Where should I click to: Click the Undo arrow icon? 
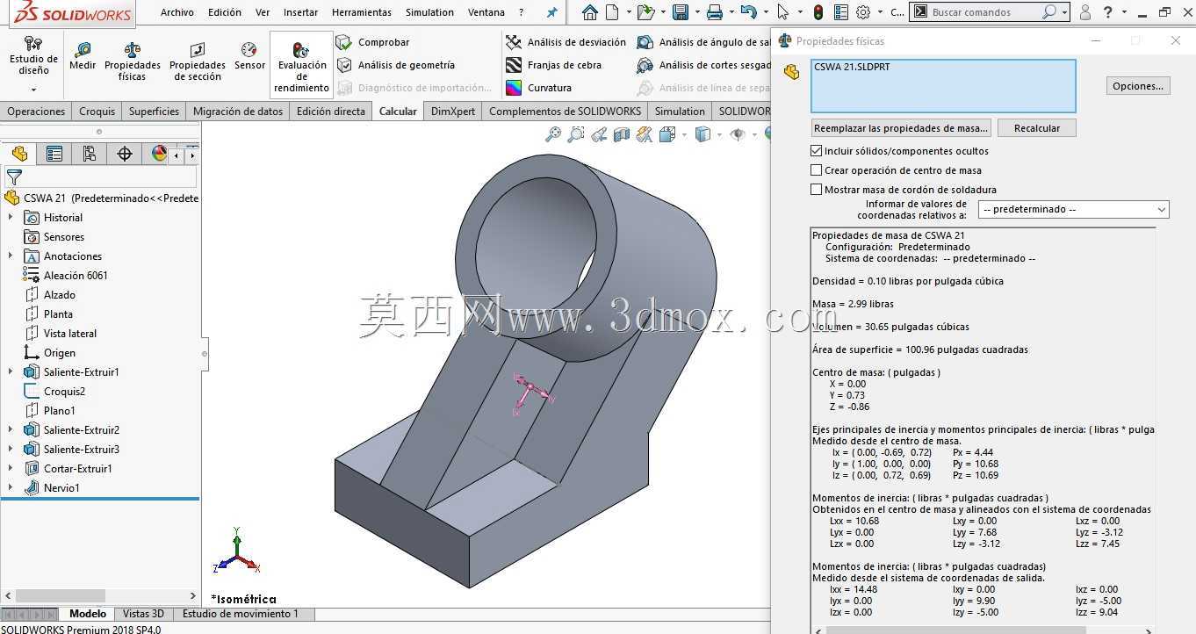[747, 12]
